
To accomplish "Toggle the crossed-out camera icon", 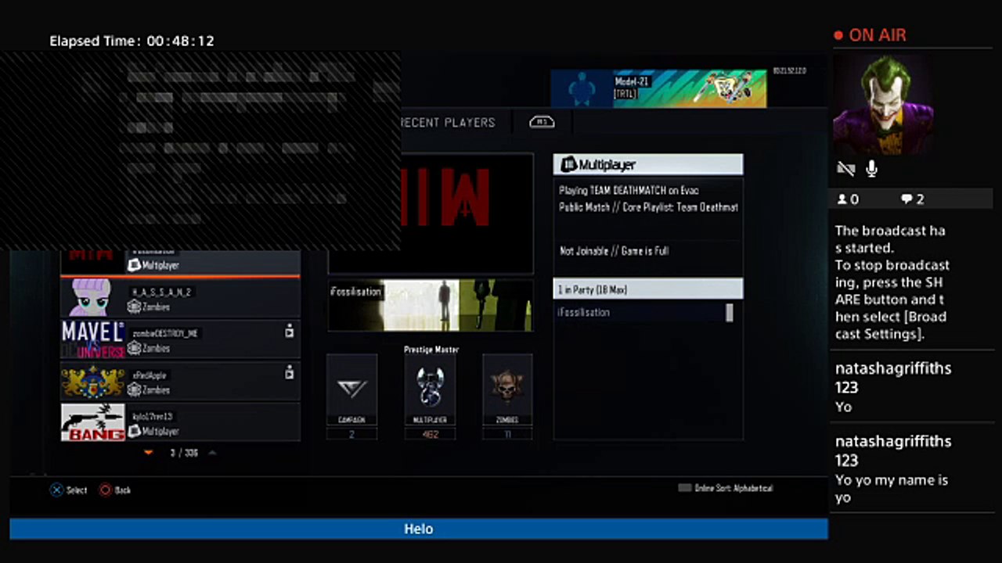I will pyautogui.click(x=845, y=169).
